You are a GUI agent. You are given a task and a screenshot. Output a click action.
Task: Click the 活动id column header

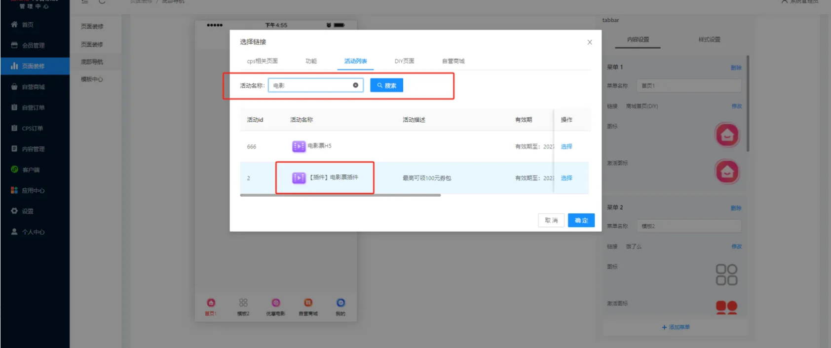pyautogui.click(x=255, y=120)
